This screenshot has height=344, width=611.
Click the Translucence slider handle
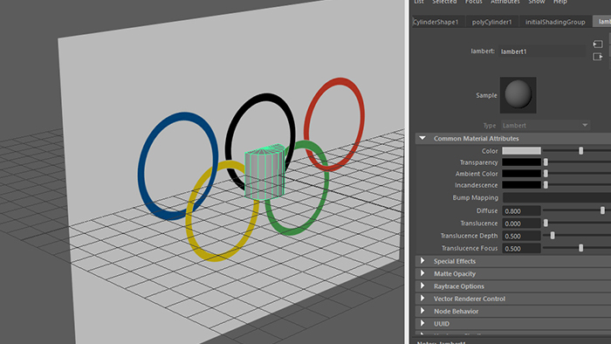click(546, 224)
